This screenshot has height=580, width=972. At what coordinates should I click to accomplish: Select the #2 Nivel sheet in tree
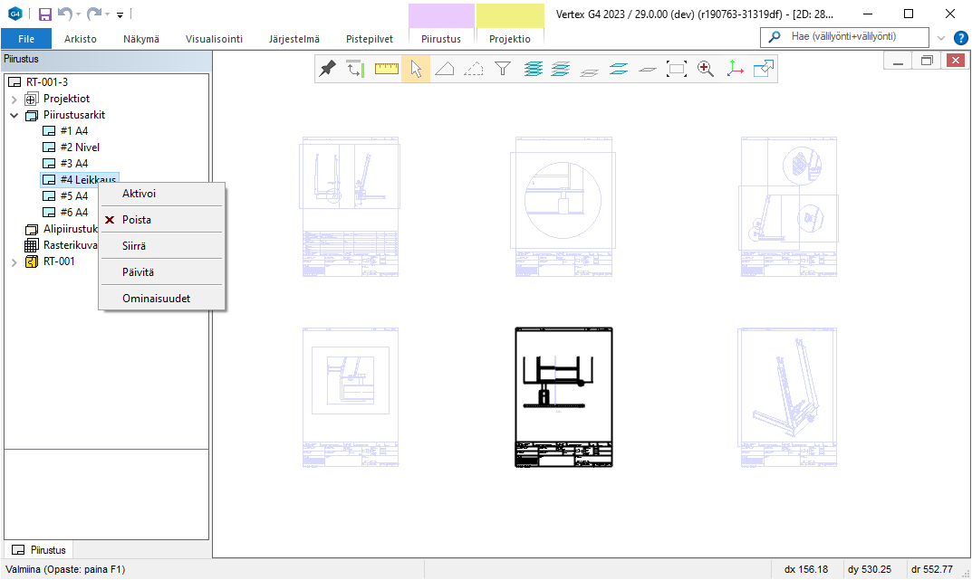point(80,147)
